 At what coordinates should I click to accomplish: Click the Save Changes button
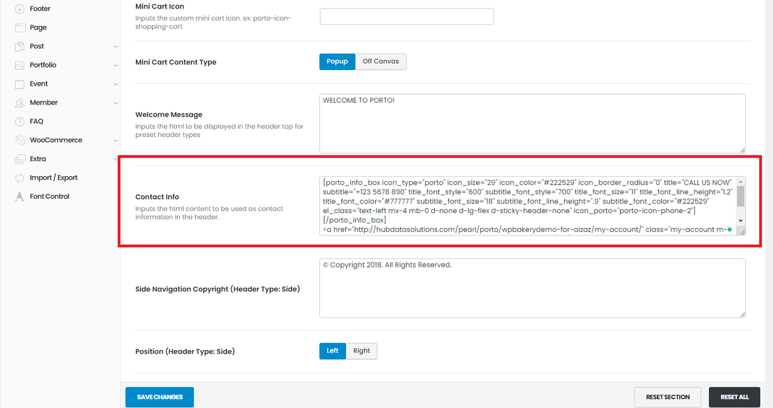[x=159, y=397]
